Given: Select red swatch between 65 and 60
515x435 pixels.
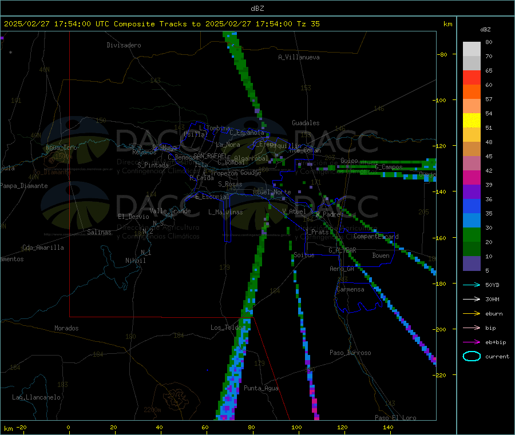Looking at the screenshot, I should click(x=472, y=77).
